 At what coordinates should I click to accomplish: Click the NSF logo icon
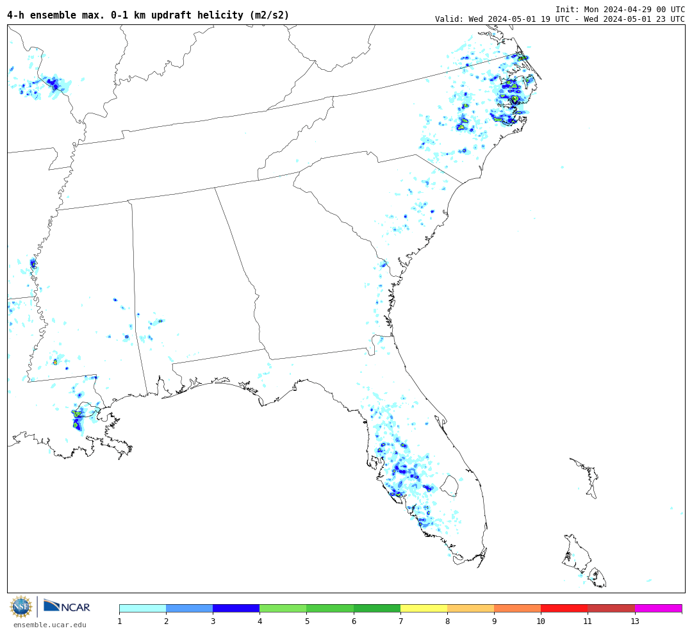pyautogui.click(x=21, y=607)
